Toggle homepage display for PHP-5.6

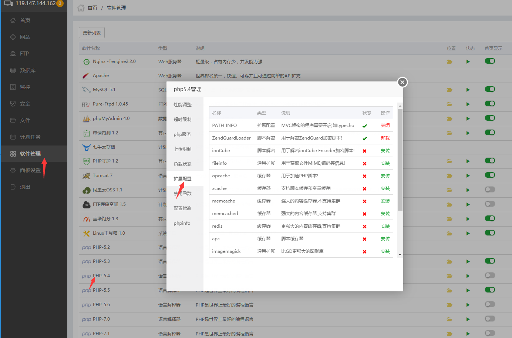(490, 304)
